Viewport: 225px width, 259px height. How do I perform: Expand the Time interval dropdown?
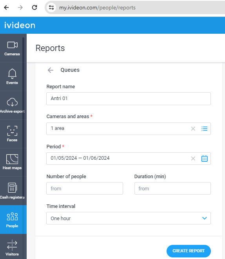(129, 218)
